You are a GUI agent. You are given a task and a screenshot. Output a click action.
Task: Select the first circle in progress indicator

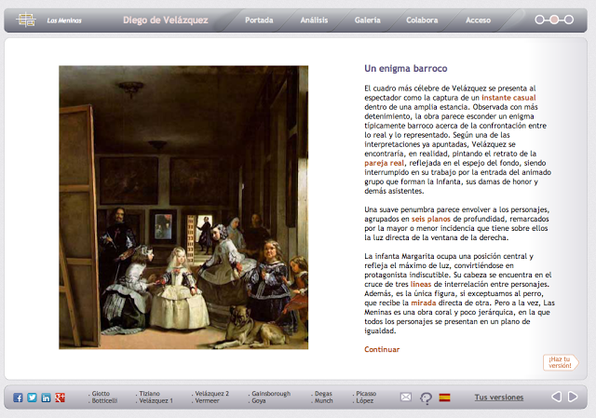[x=539, y=20]
